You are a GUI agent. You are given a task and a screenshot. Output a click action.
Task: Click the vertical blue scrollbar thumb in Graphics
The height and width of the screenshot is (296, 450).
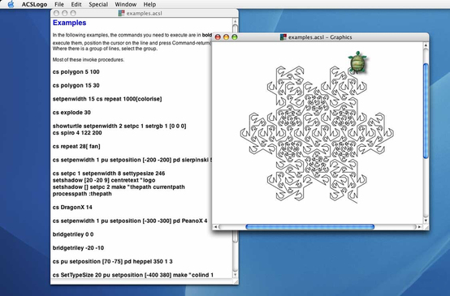(426, 110)
